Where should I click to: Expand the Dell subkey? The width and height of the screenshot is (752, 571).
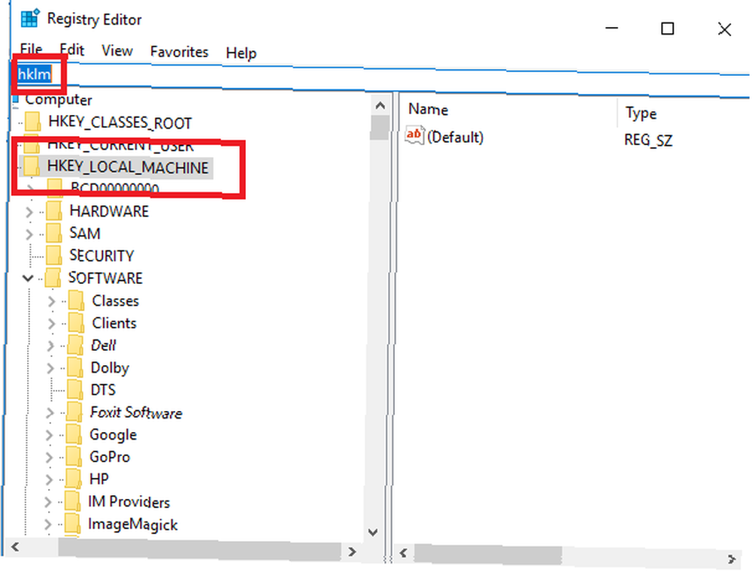point(50,346)
